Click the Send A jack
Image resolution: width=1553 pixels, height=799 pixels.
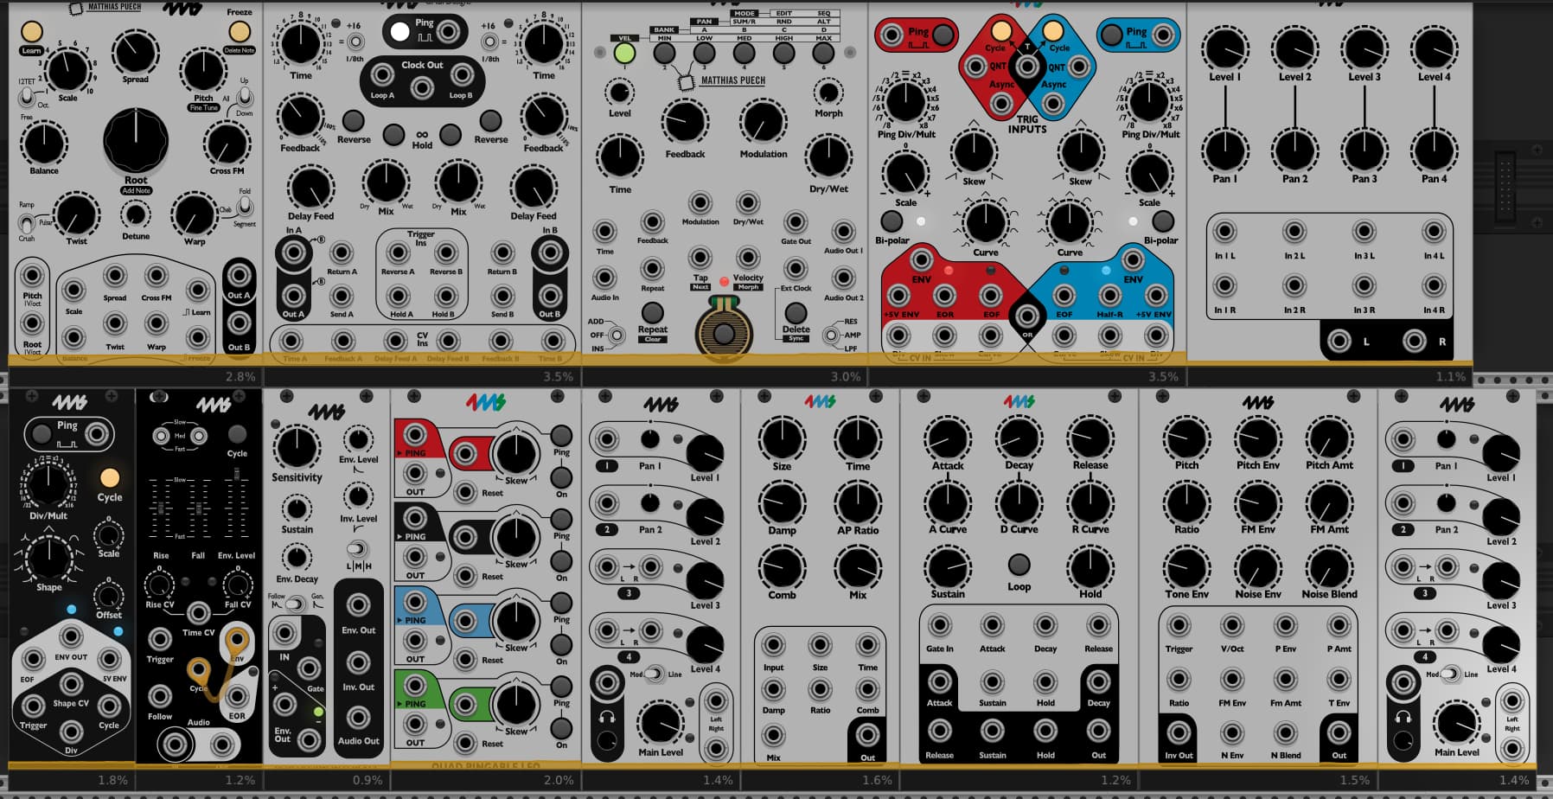point(342,296)
